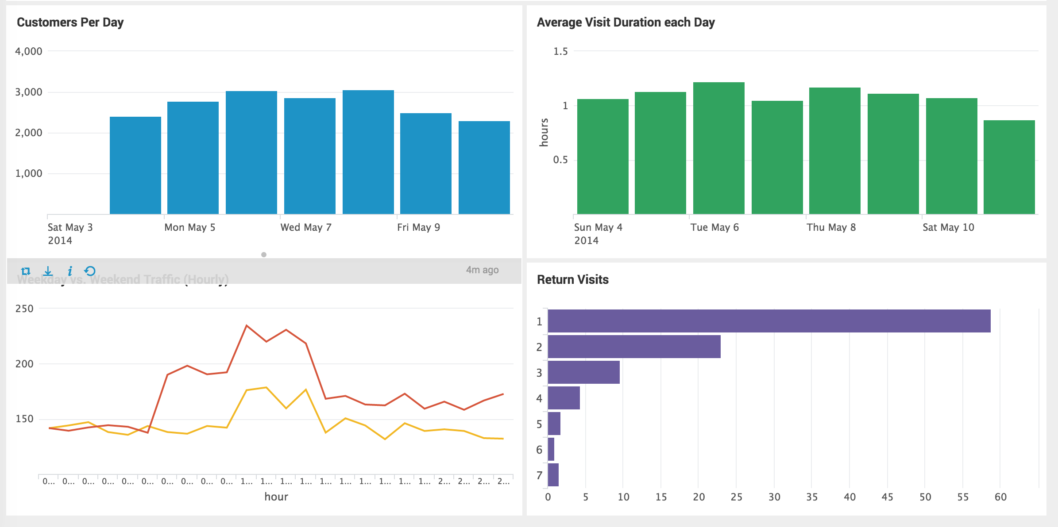Click the 'Customers Per Day' chart title
Screen dimensions: 1058x527
tap(70, 22)
